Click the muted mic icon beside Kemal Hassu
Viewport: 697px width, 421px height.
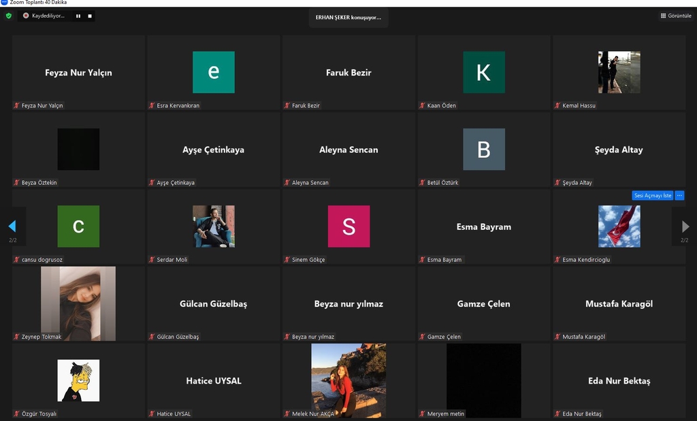557,106
